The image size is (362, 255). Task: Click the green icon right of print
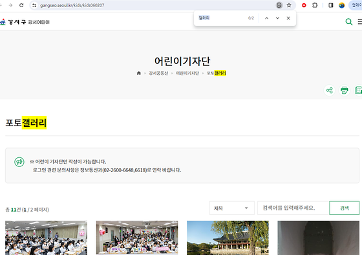(x=358, y=90)
